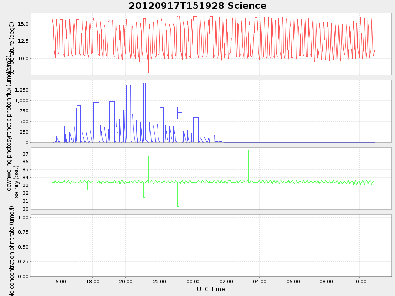Click the 30 salinity tick label

26,209
